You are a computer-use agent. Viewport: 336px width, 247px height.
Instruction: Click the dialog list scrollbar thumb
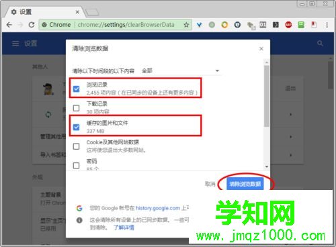(x=267, y=96)
